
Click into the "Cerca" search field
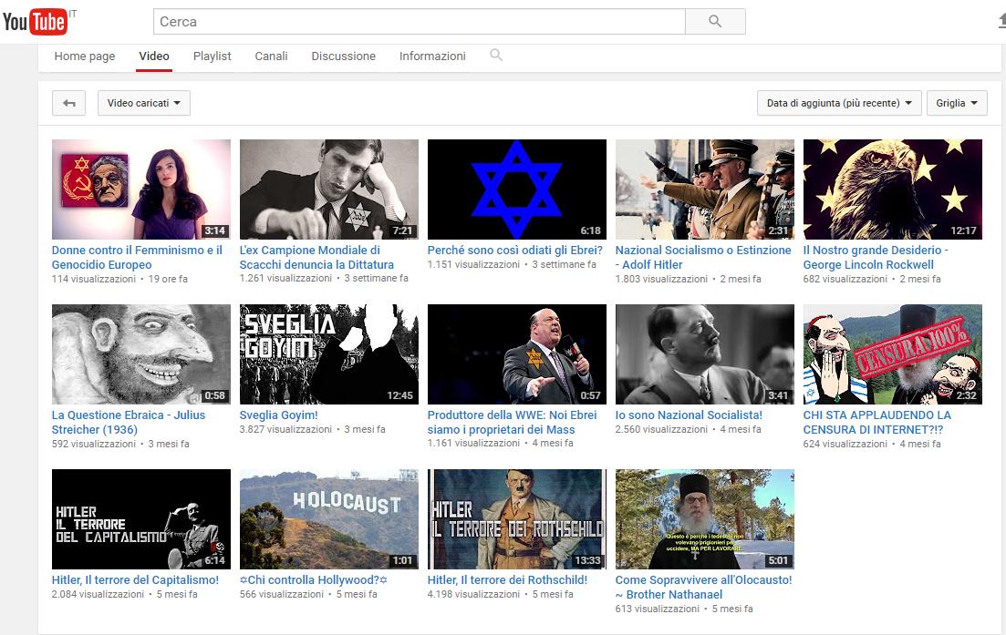tap(419, 22)
